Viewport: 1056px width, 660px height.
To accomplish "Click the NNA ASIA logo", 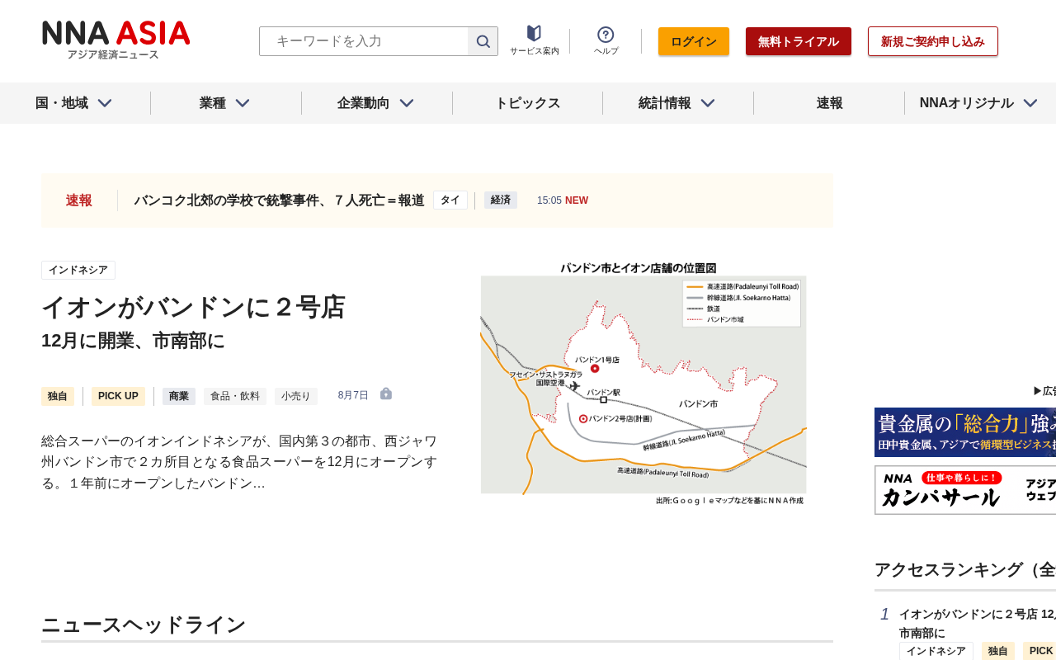I will point(116,40).
